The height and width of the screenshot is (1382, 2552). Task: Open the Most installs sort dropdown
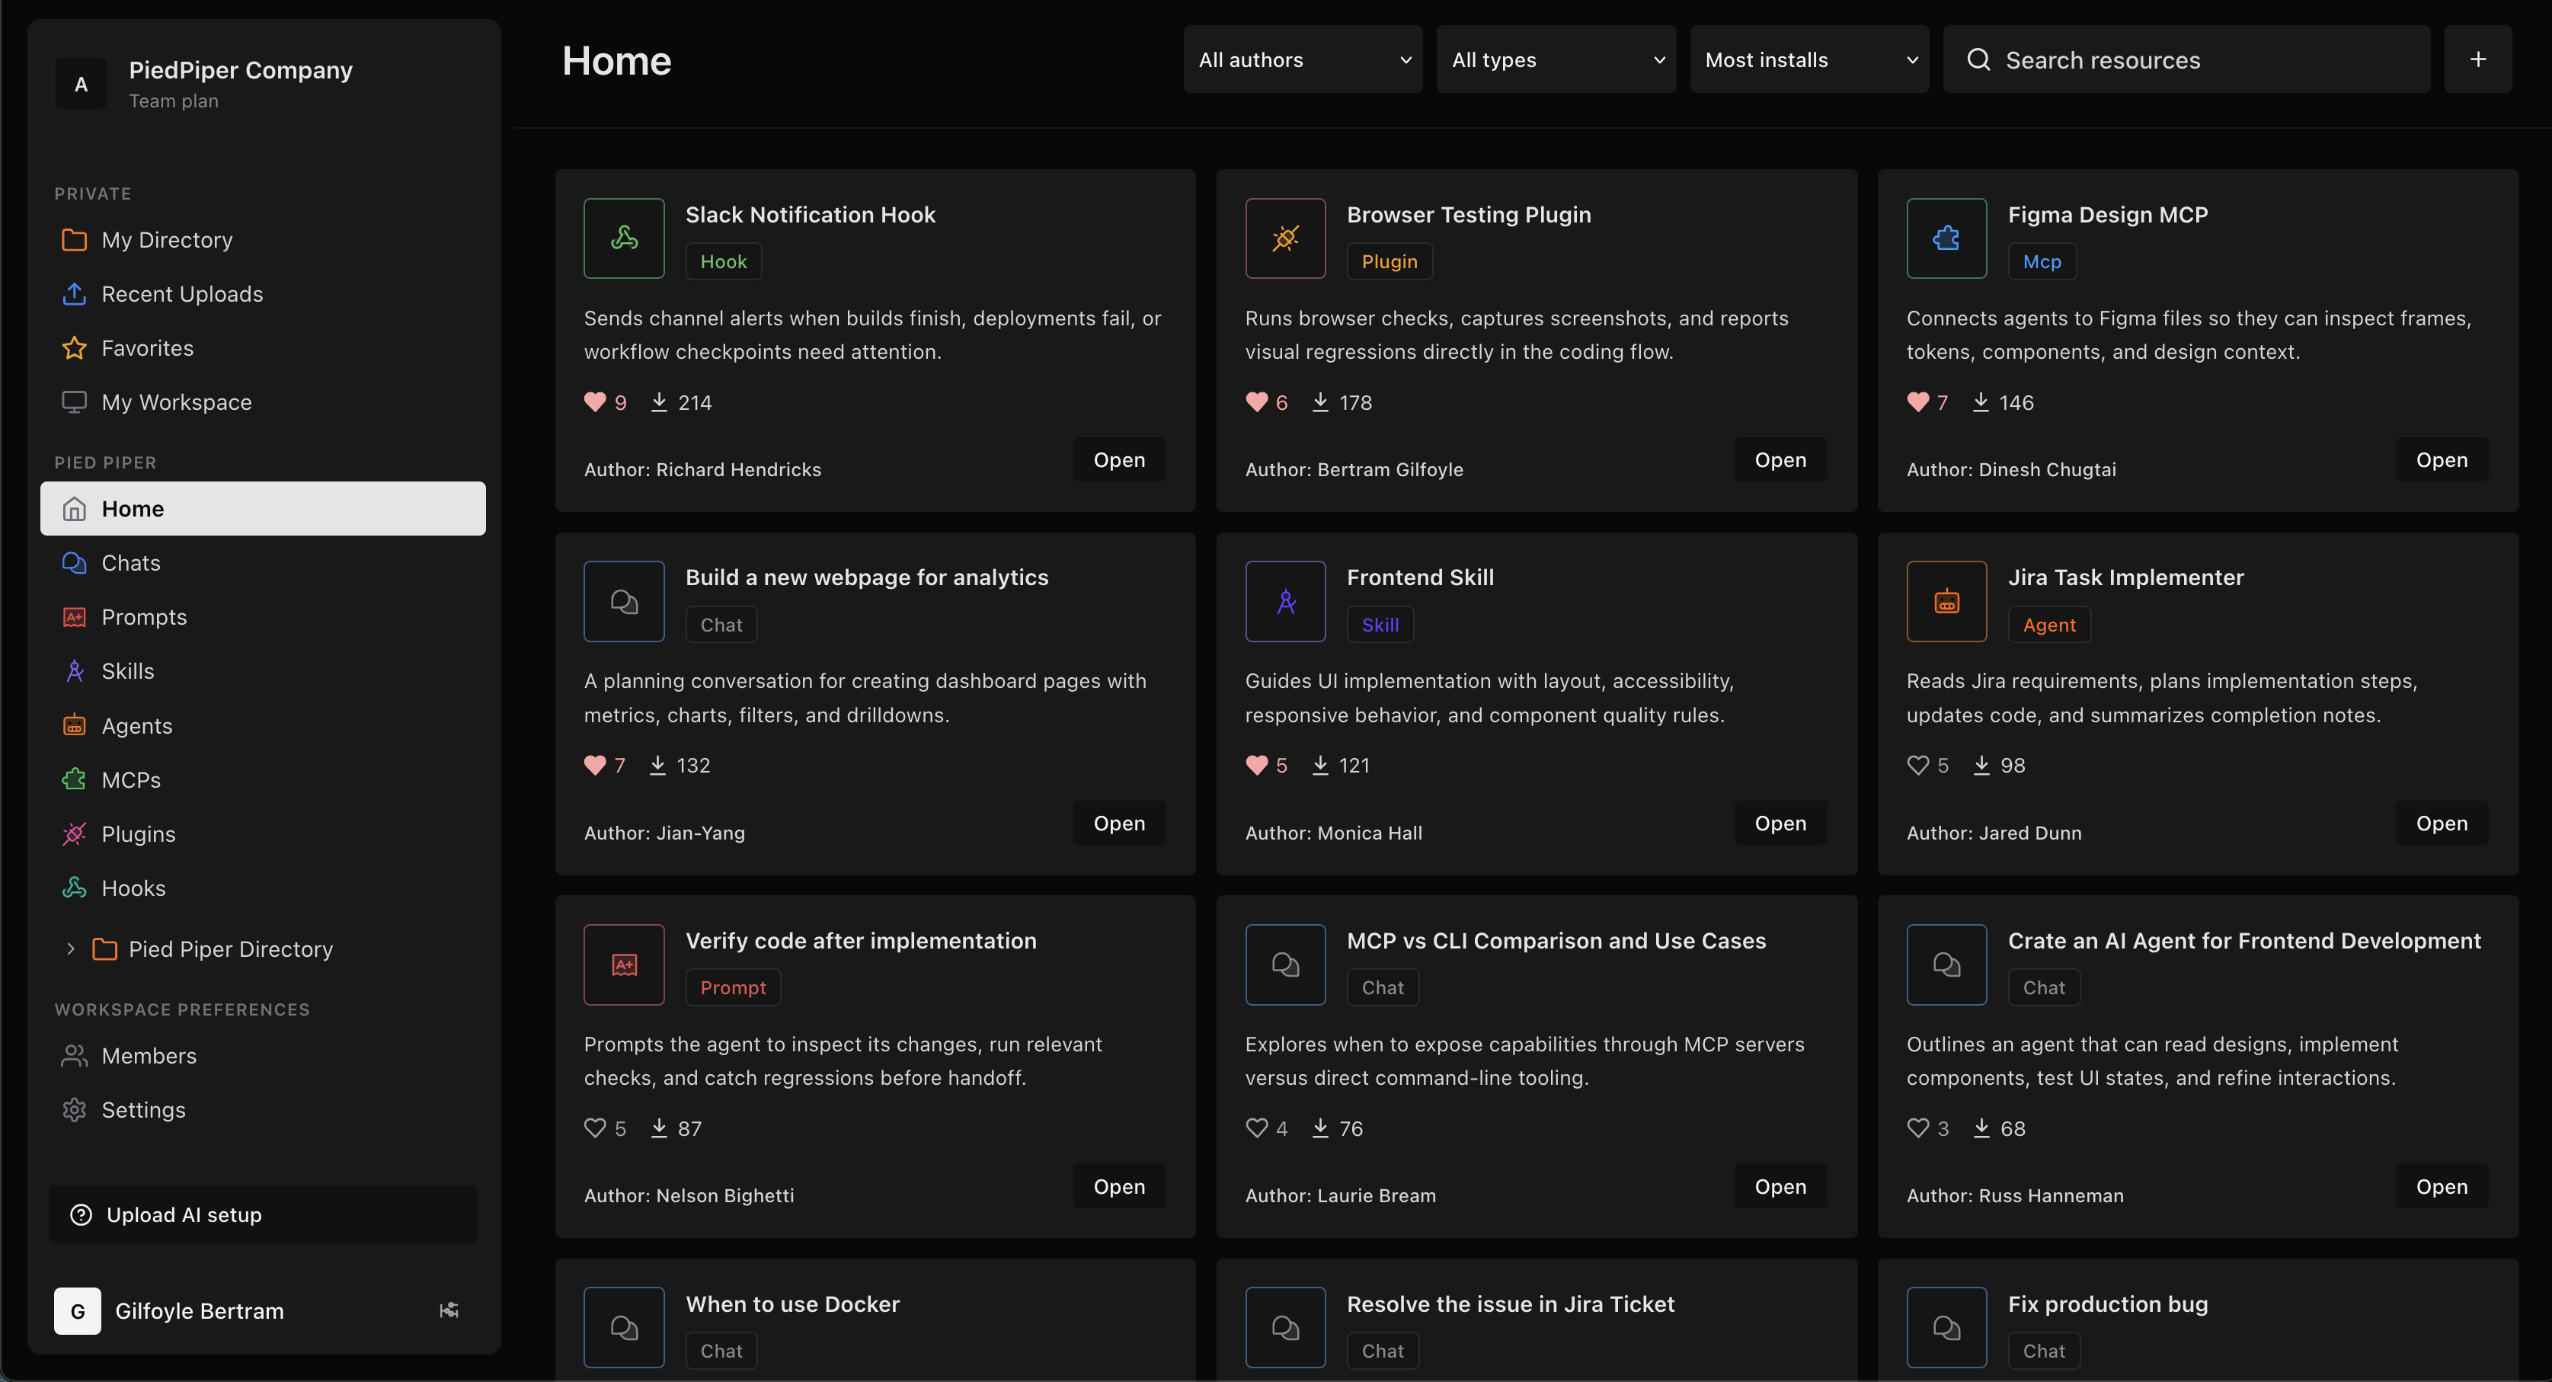[1809, 59]
